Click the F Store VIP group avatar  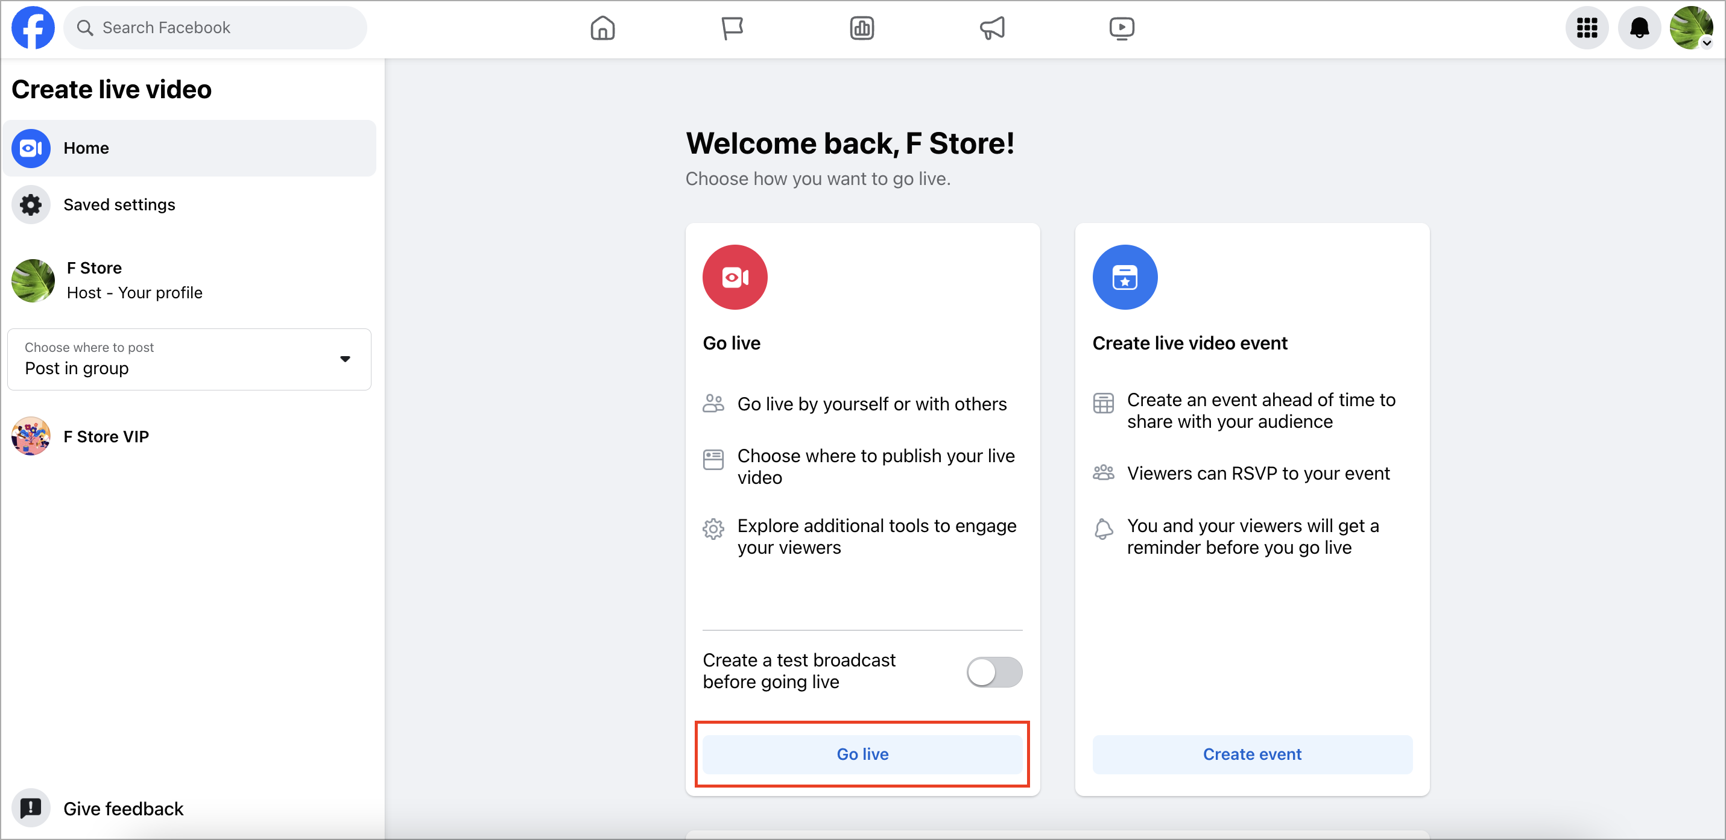pyautogui.click(x=31, y=436)
